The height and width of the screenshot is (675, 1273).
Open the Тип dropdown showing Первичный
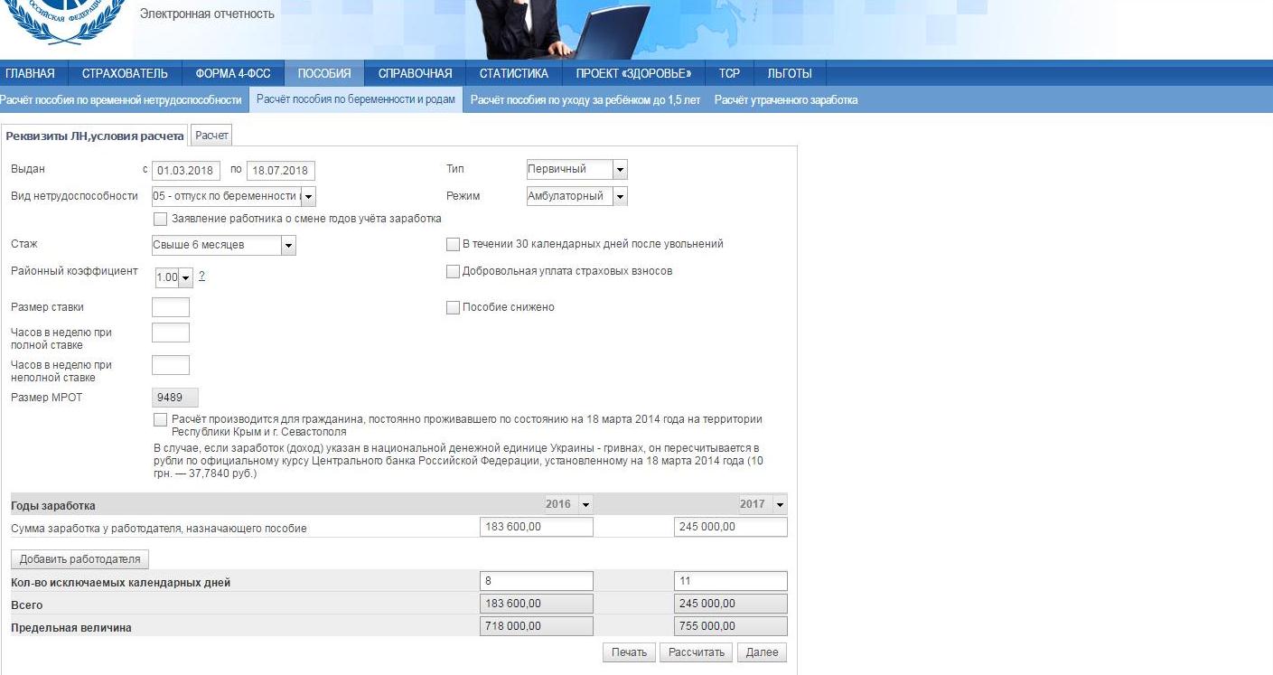point(576,169)
